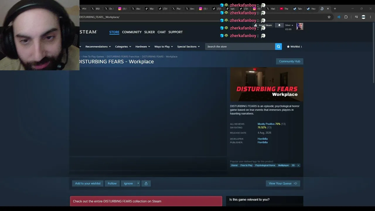Click the Steam logo in the header
The width and height of the screenshot is (375, 211).
[x=88, y=32]
